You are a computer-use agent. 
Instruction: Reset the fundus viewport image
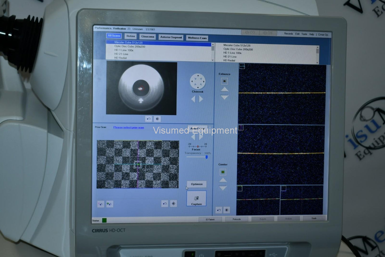[x=165, y=204]
